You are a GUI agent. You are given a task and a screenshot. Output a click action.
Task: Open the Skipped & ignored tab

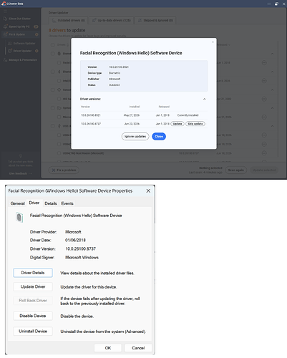155,21
